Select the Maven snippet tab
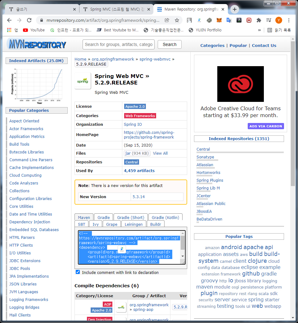The image size is (298, 323). (x=84, y=217)
